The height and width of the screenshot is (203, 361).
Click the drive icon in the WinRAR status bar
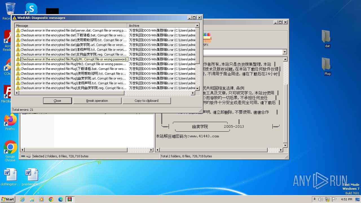click(23, 156)
